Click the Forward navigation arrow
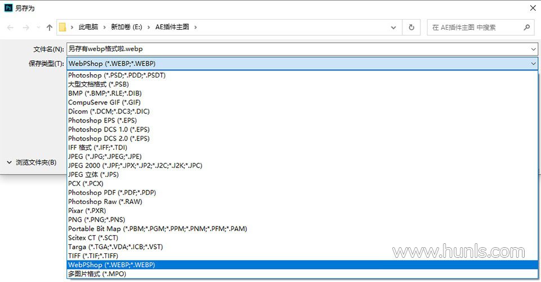This screenshot has width=541, height=282. (26, 28)
